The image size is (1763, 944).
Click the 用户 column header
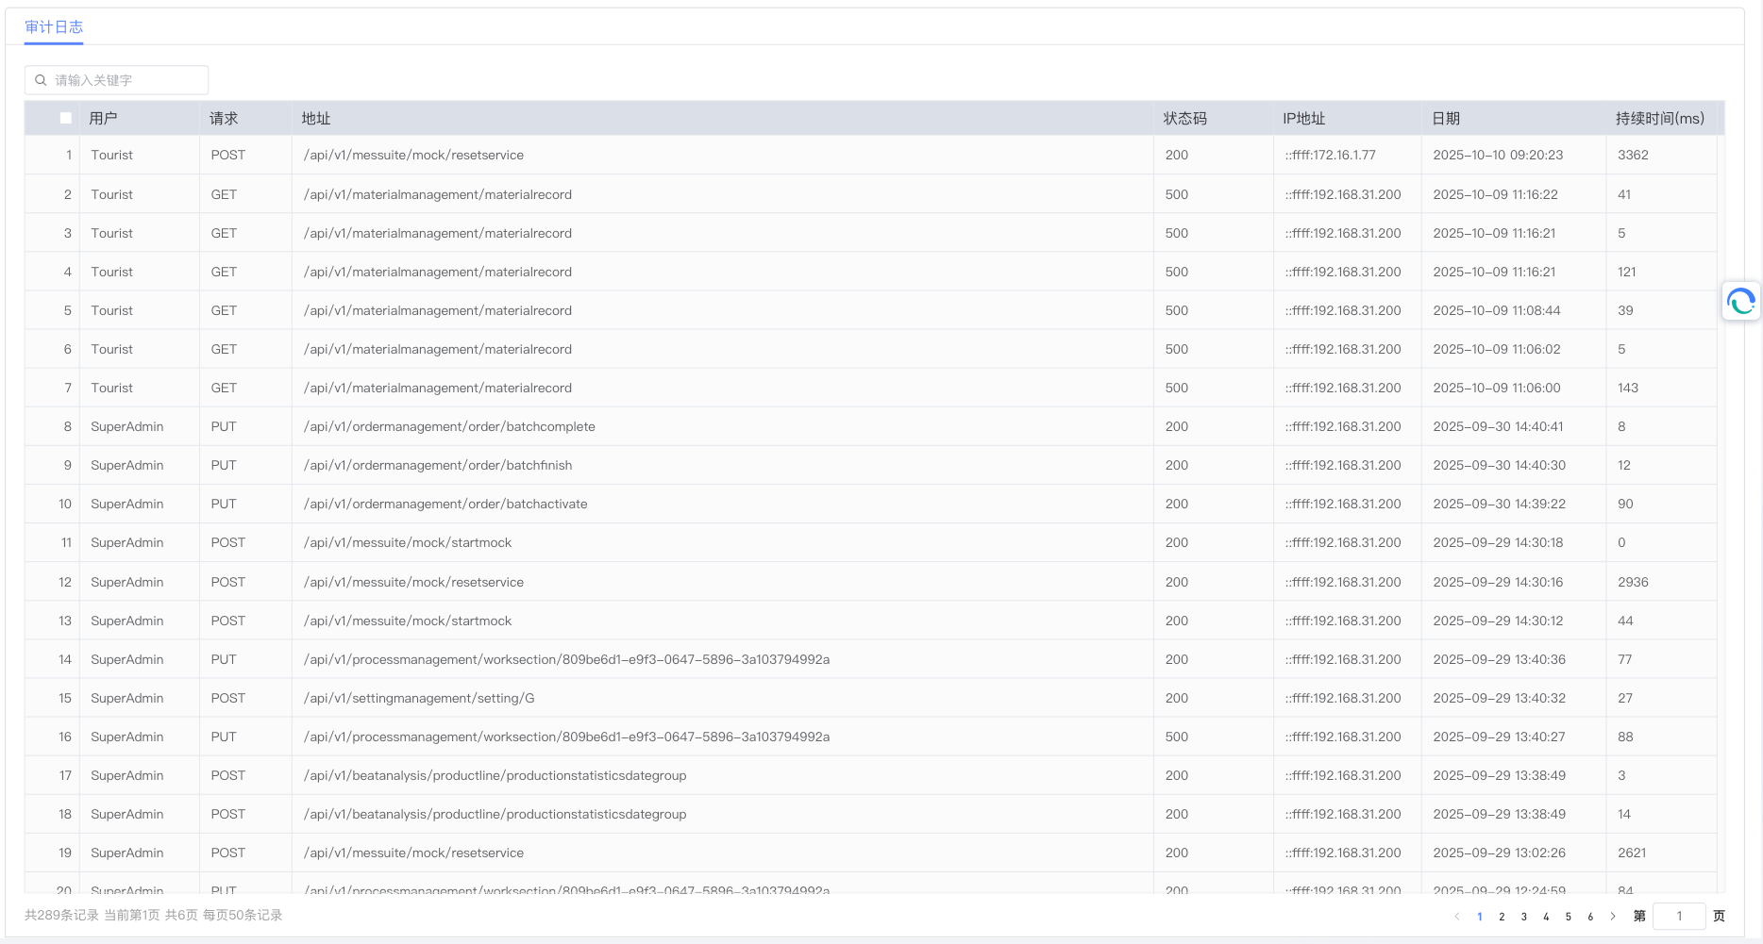click(103, 118)
